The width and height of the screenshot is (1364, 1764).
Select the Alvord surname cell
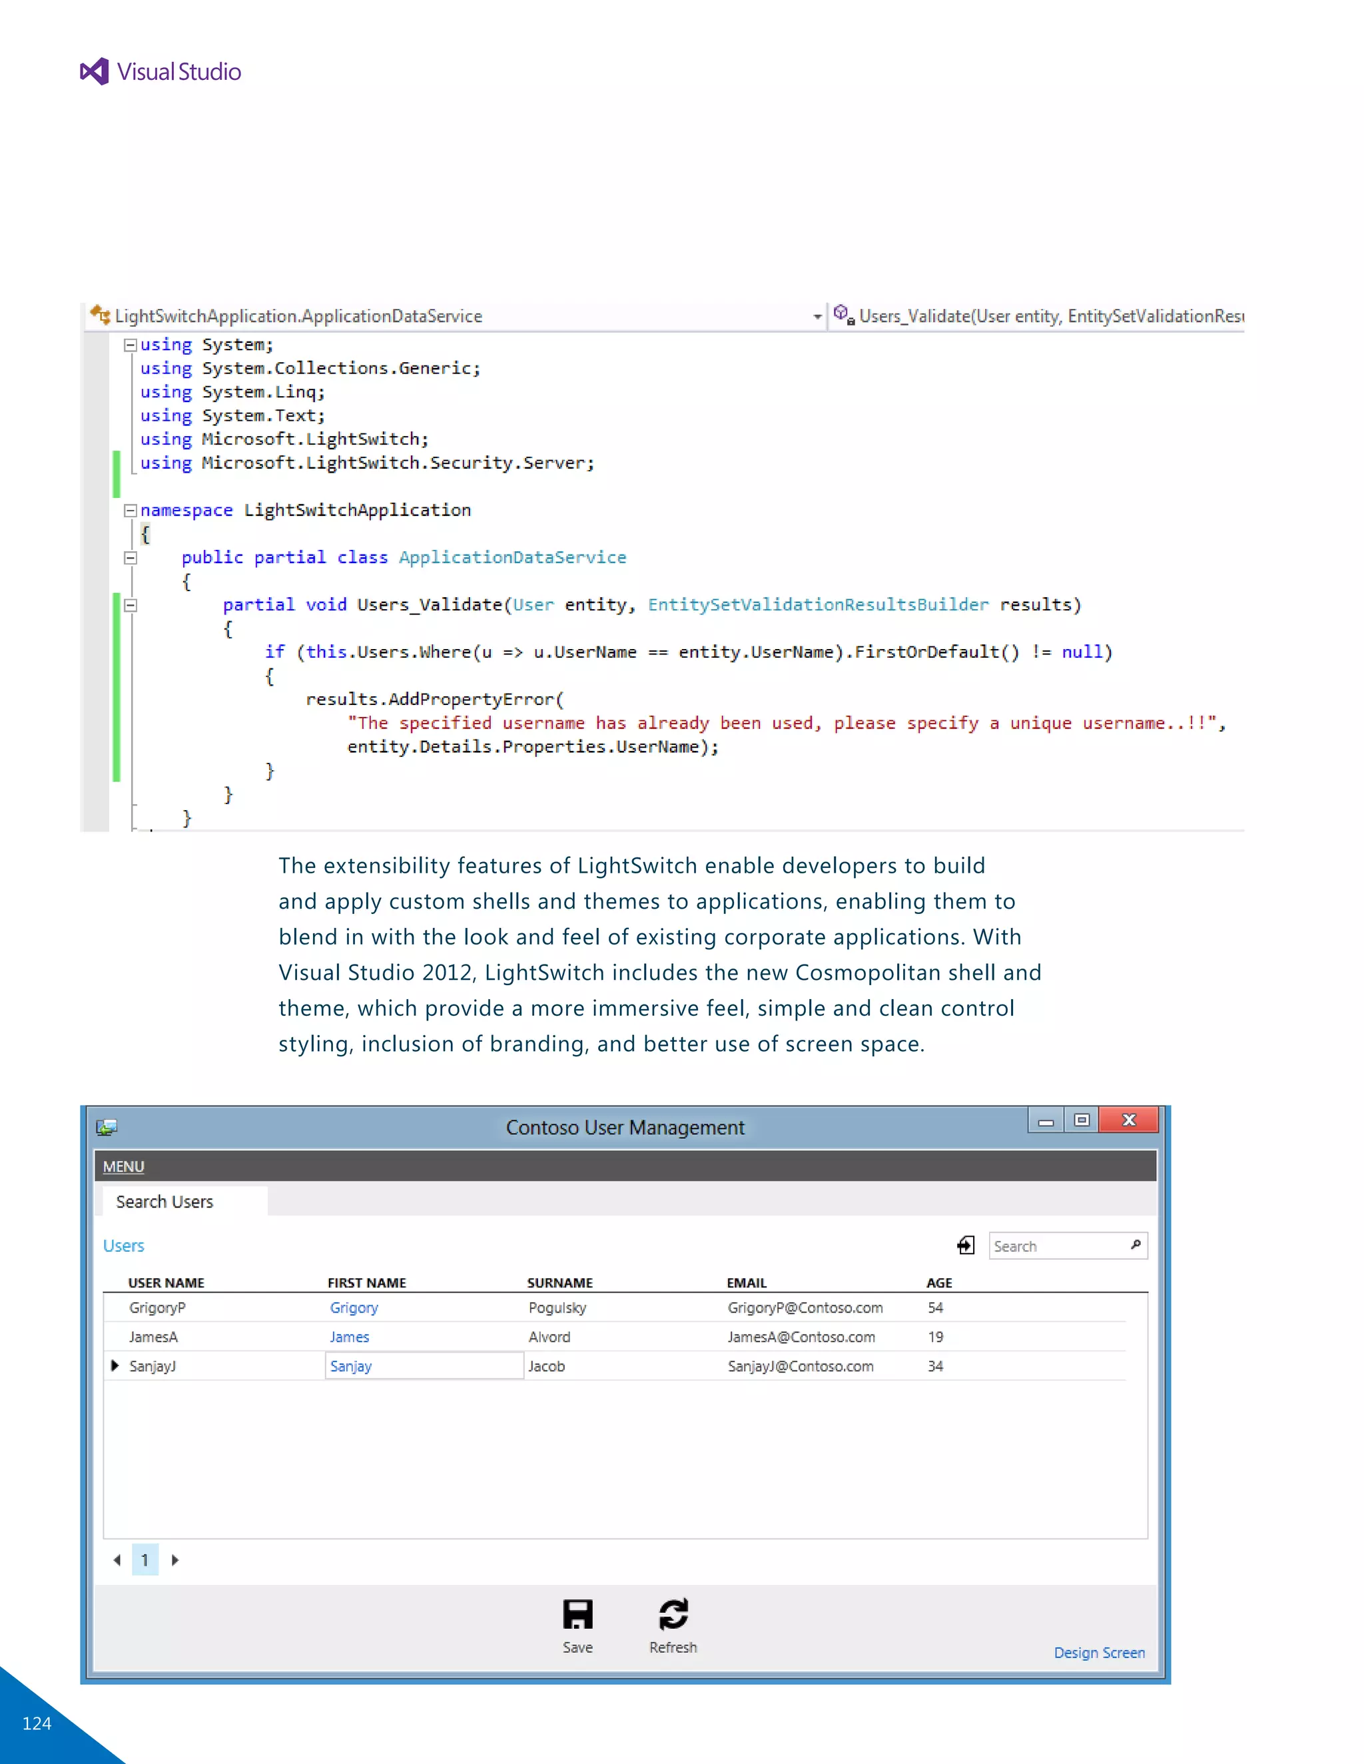(549, 1337)
